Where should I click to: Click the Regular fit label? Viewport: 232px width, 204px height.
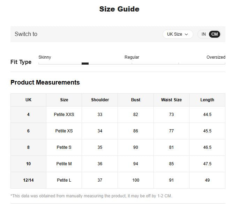point(132,57)
